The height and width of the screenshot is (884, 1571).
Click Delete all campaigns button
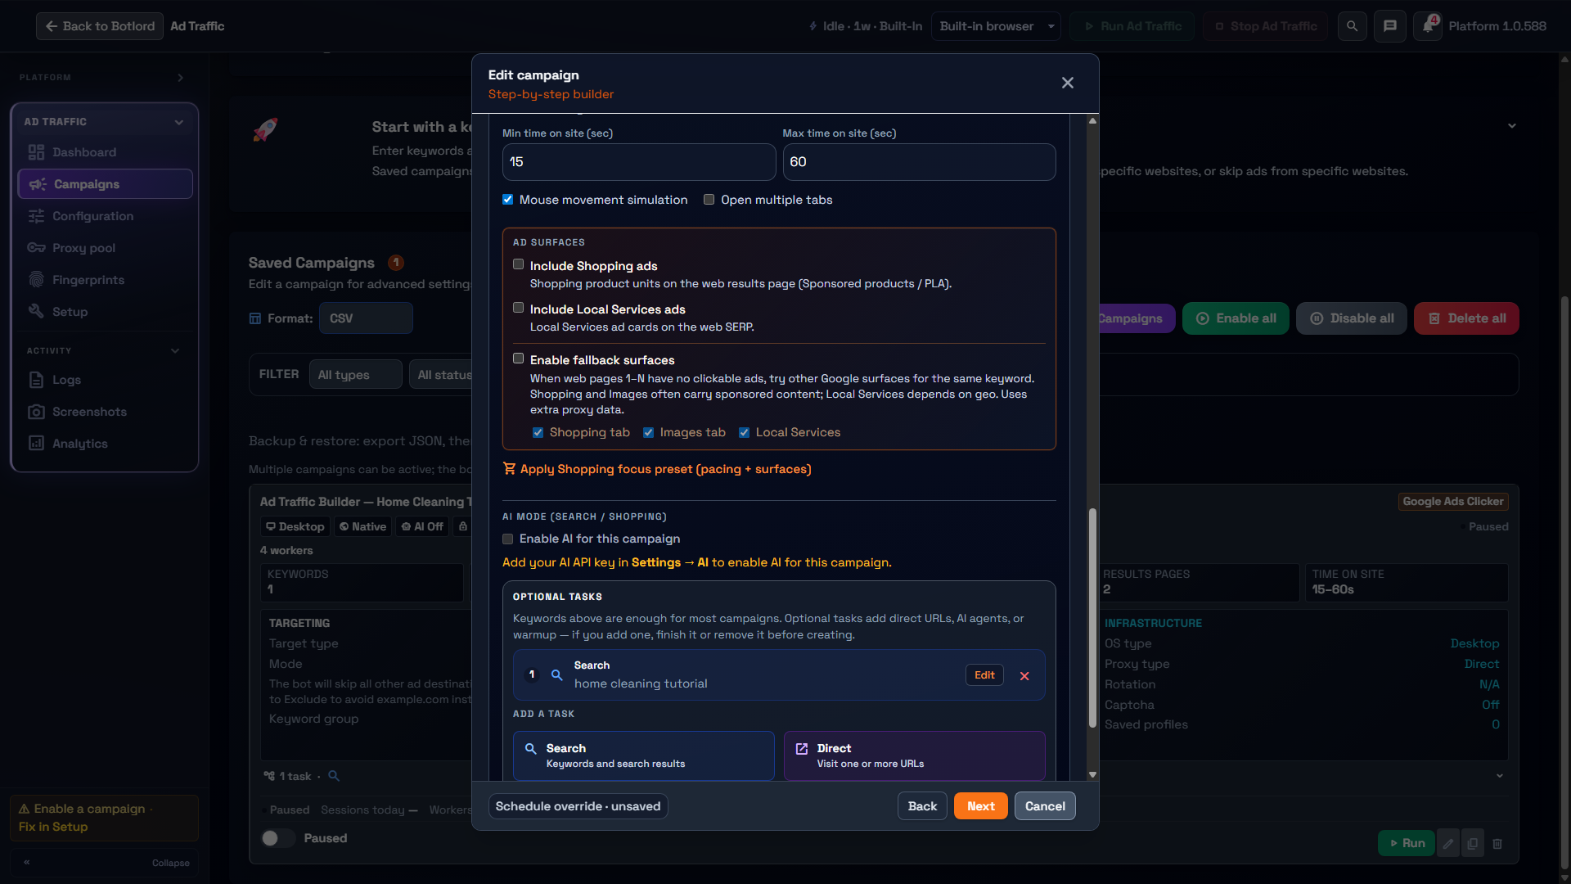tap(1466, 318)
